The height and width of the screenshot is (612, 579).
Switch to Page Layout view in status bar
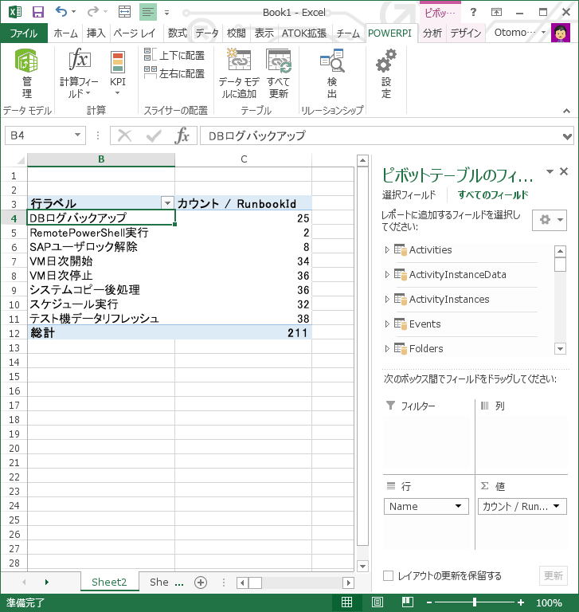(x=377, y=602)
